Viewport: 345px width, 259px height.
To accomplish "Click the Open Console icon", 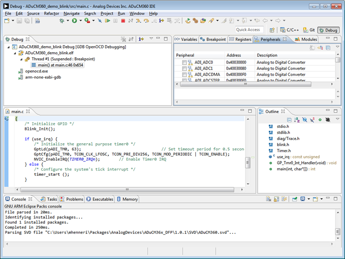I will click(x=316, y=199).
